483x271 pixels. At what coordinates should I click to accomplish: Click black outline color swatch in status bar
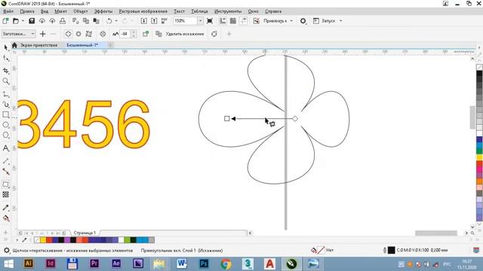coord(391,250)
